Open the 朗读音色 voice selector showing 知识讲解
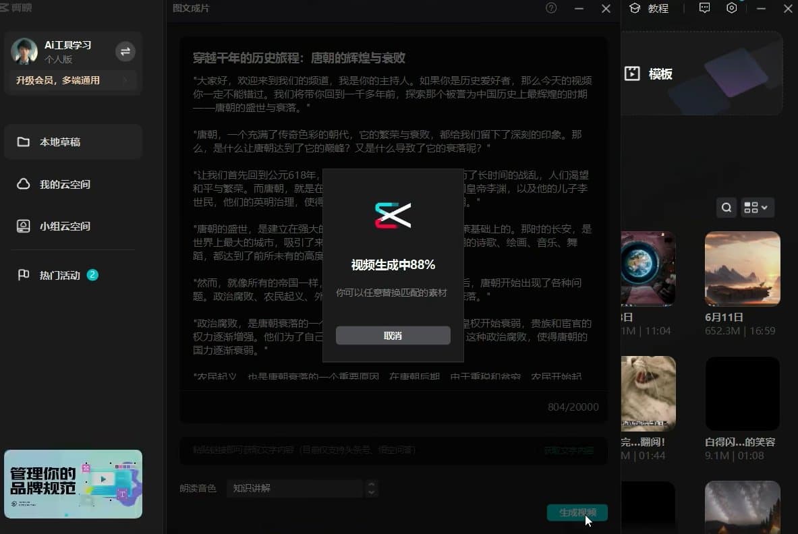The height and width of the screenshot is (534, 798). click(295, 488)
